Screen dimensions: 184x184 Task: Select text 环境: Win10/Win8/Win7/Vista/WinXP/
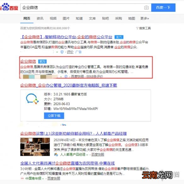tap(71, 109)
